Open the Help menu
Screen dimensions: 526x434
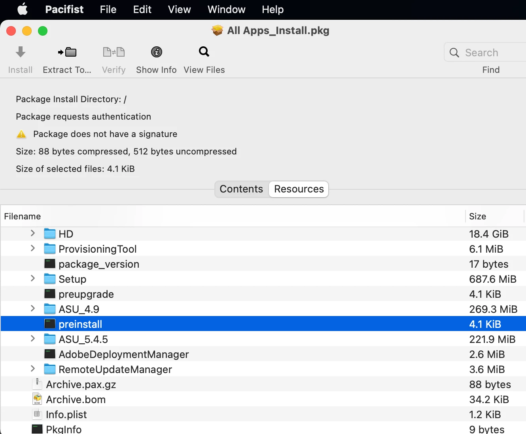tap(272, 10)
